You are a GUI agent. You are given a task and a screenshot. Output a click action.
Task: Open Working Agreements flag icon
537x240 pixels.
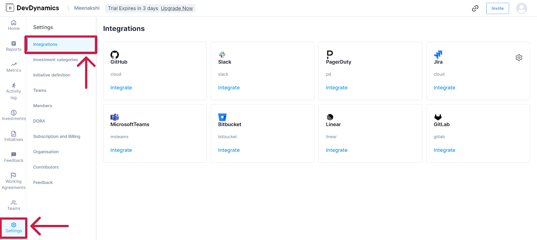click(x=13, y=175)
